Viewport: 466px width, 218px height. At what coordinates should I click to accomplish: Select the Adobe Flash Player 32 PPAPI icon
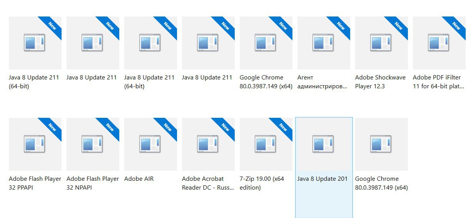point(35,144)
